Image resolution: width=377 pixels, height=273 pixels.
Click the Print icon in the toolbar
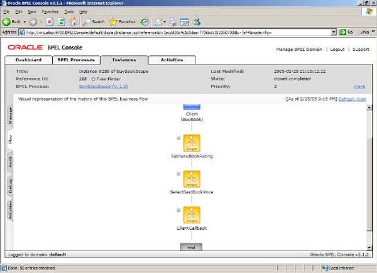click(x=172, y=22)
